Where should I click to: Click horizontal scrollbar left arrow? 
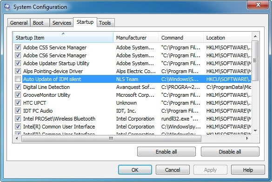coord(17,138)
